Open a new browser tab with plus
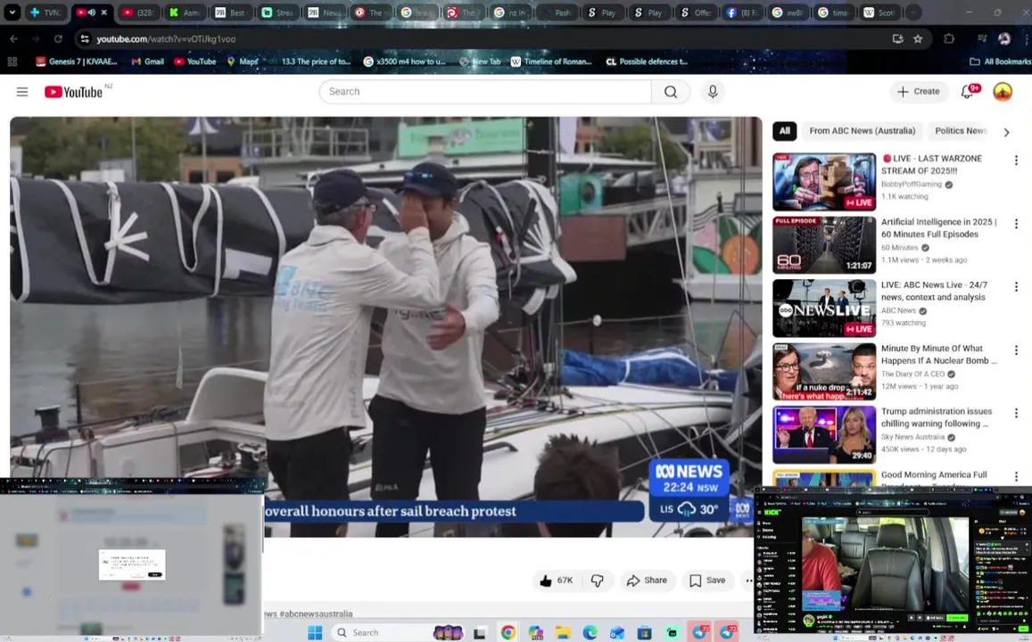Screen dimensions: 1032x642 pyautogui.click(x=913, y=12)
